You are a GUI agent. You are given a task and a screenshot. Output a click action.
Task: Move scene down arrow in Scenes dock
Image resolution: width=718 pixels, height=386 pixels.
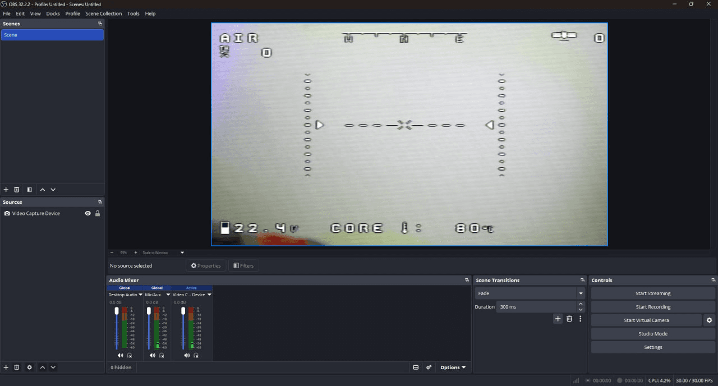[53, 190]
